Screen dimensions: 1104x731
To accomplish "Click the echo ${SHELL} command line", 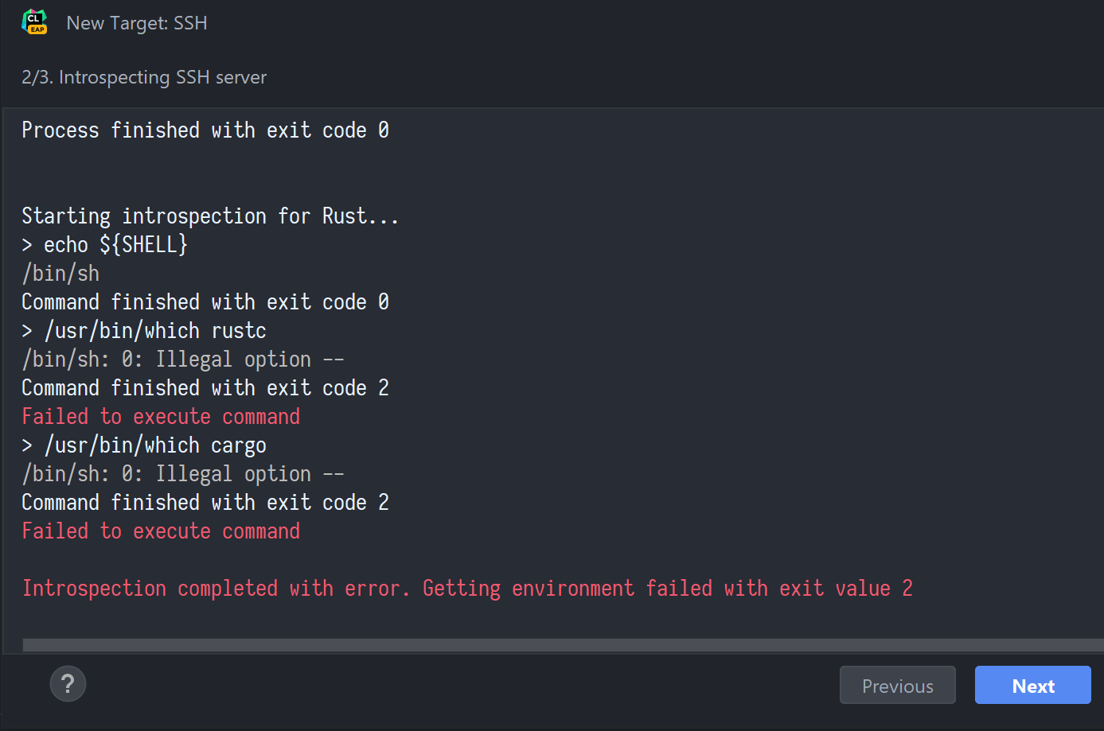I will coord(103,244).
